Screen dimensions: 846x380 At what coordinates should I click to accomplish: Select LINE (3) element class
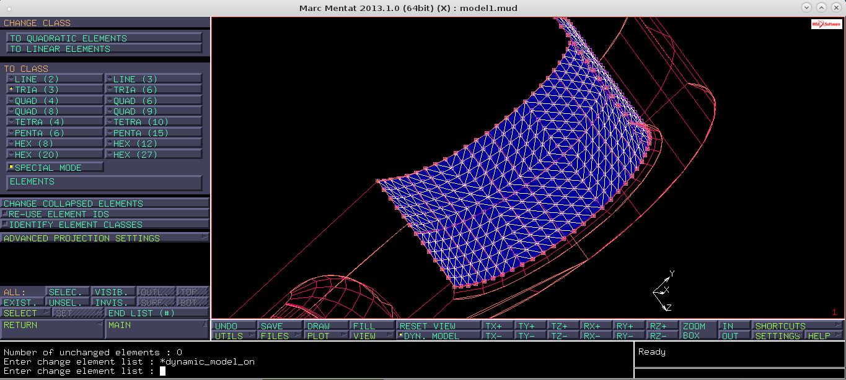coord(153,79)
